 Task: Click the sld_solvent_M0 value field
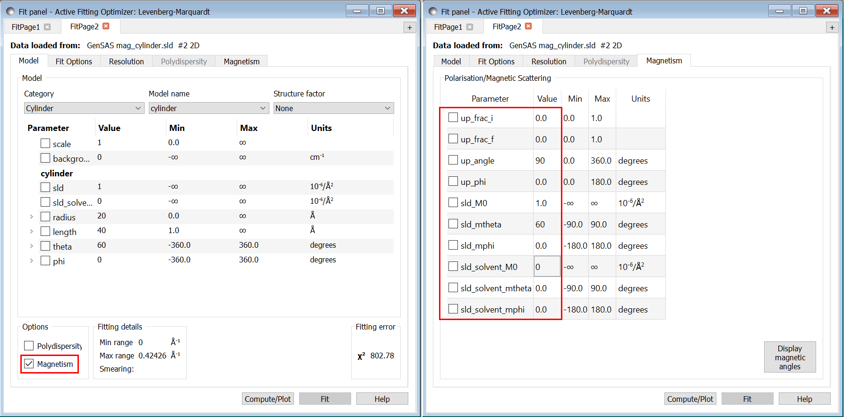[547, 267]
